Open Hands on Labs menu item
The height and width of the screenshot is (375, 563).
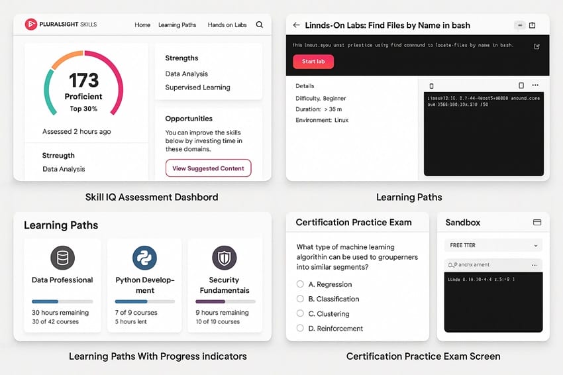point(227,25)
